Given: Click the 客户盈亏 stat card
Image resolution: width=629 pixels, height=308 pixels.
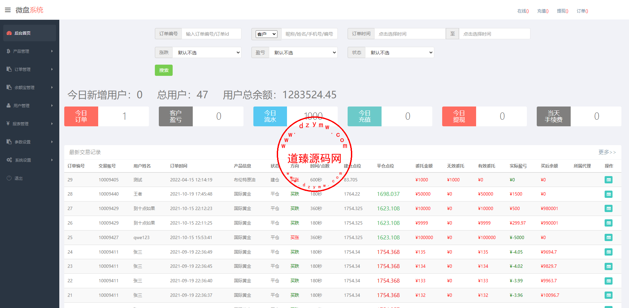Looking at the screenshot, I should pos(201,116).
